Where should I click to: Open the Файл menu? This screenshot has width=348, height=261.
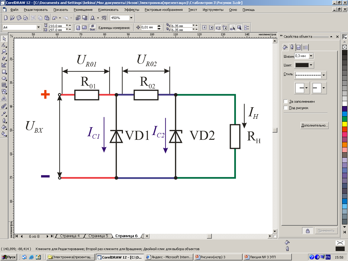(14, 10)
